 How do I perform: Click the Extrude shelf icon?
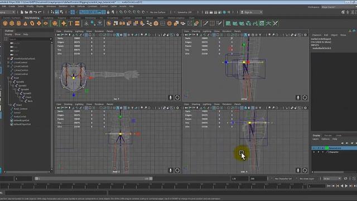tap(143, 23)
